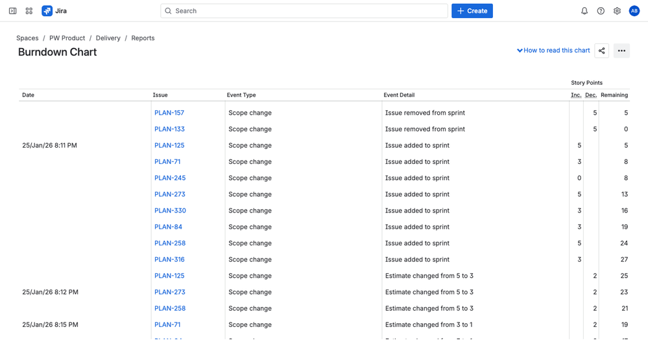
Task: Open issue PLAN-245
Action: 170,178
